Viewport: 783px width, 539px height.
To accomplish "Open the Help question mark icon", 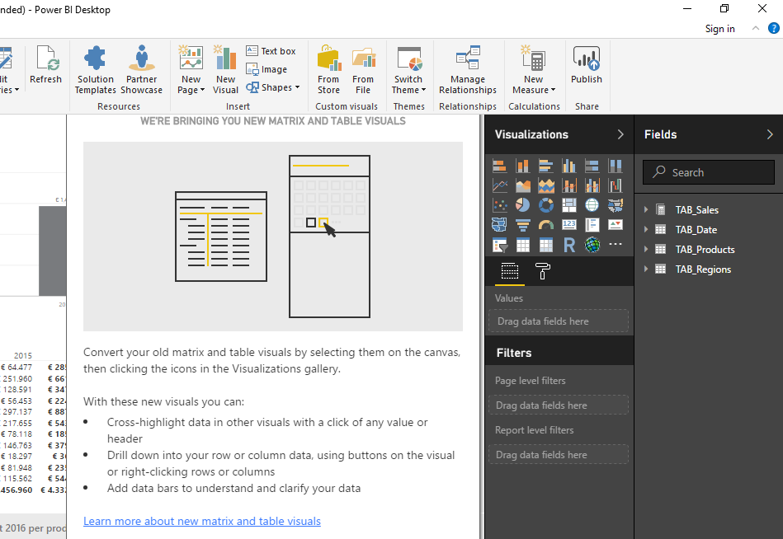I will 774,28.
